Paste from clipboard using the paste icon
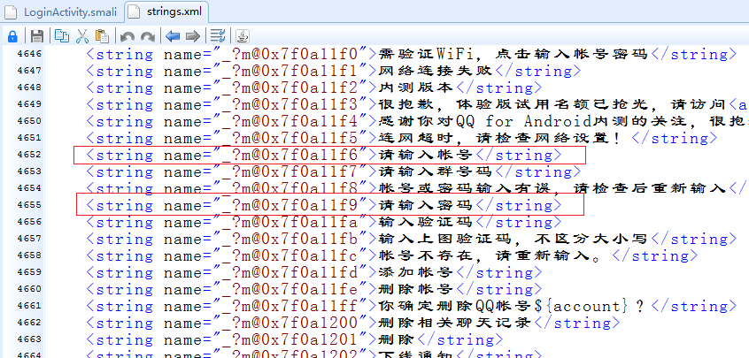The width and height of the screenshot is (749, 358). point(102,35)
